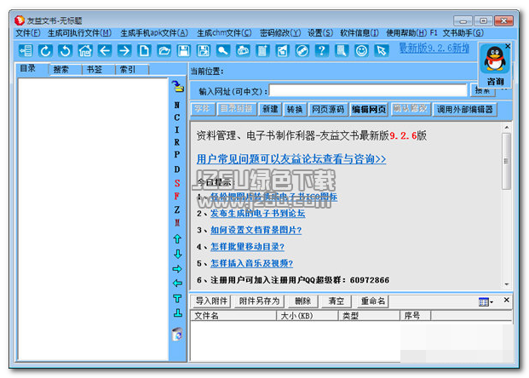Viewport: 529px width, 378px height.
Task: Navigate back with the left arrow toolbar icon
Action: tap(105, 51)
